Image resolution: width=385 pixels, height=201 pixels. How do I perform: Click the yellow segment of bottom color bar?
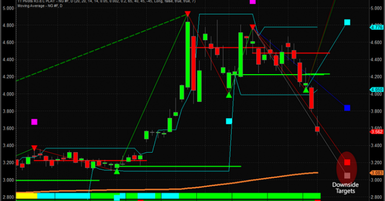tap(26, 196)
